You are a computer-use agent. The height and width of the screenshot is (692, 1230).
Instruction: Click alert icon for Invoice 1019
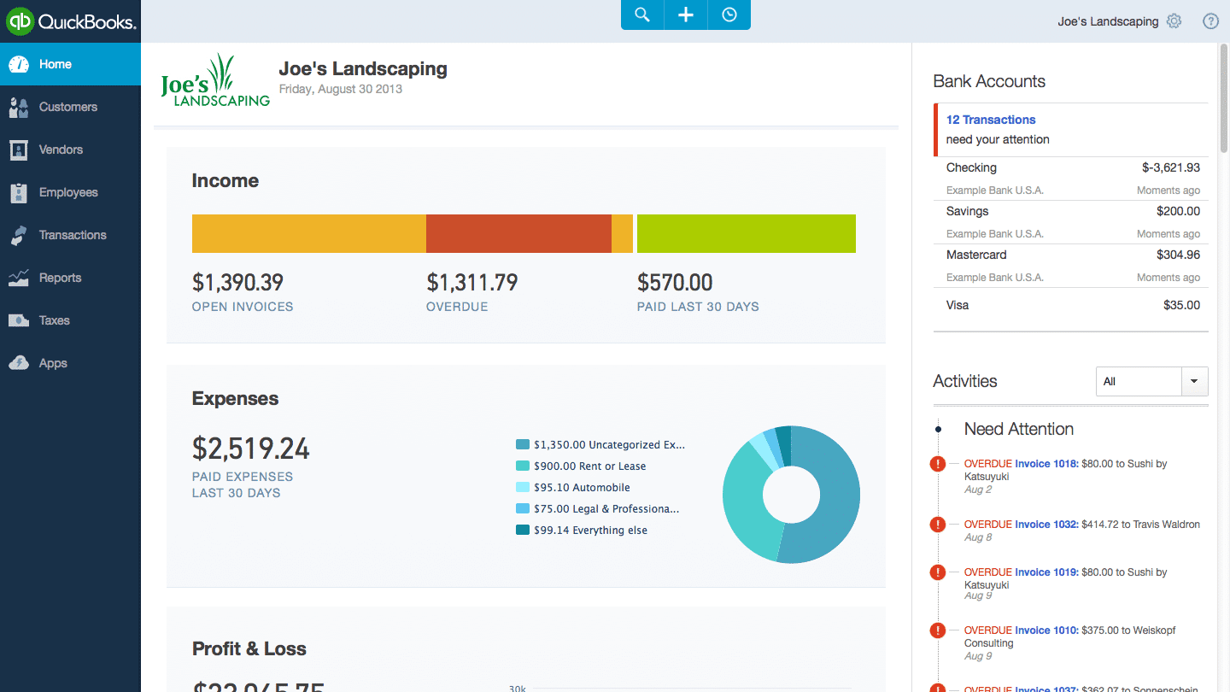[938, 572]
